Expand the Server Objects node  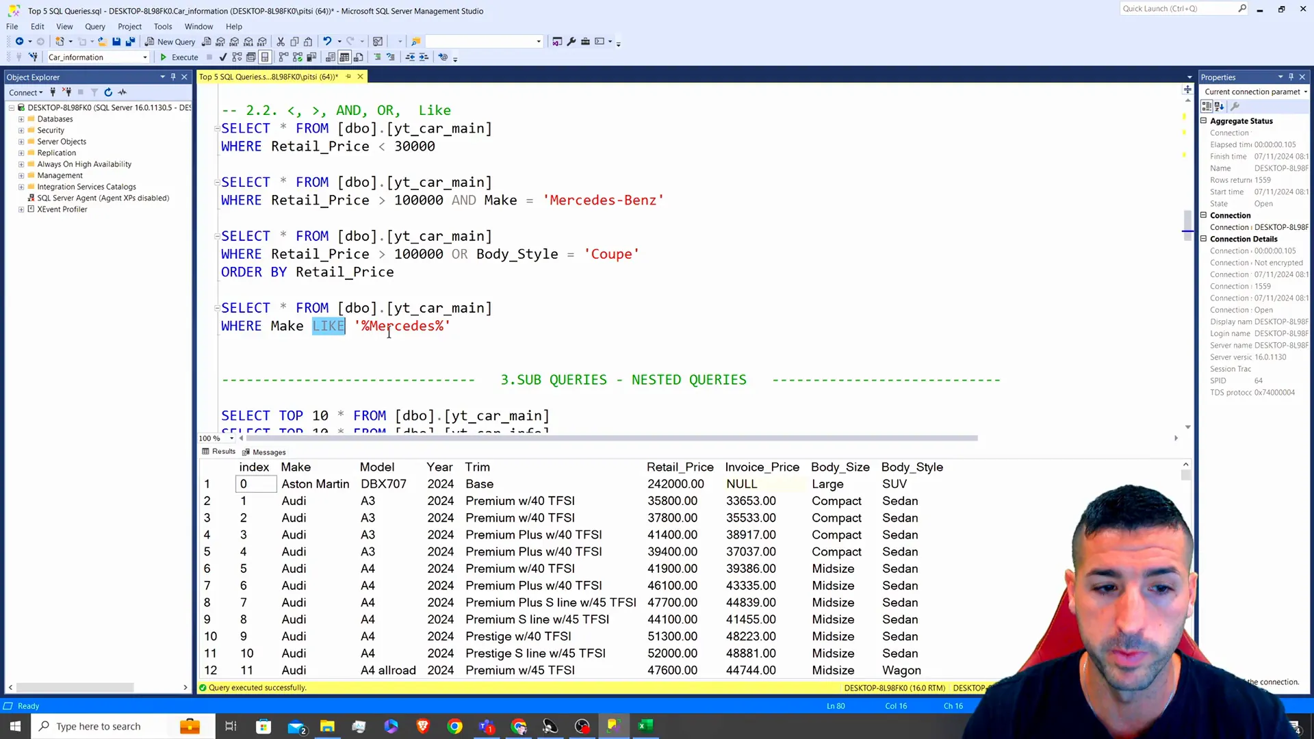coord(21,142)
